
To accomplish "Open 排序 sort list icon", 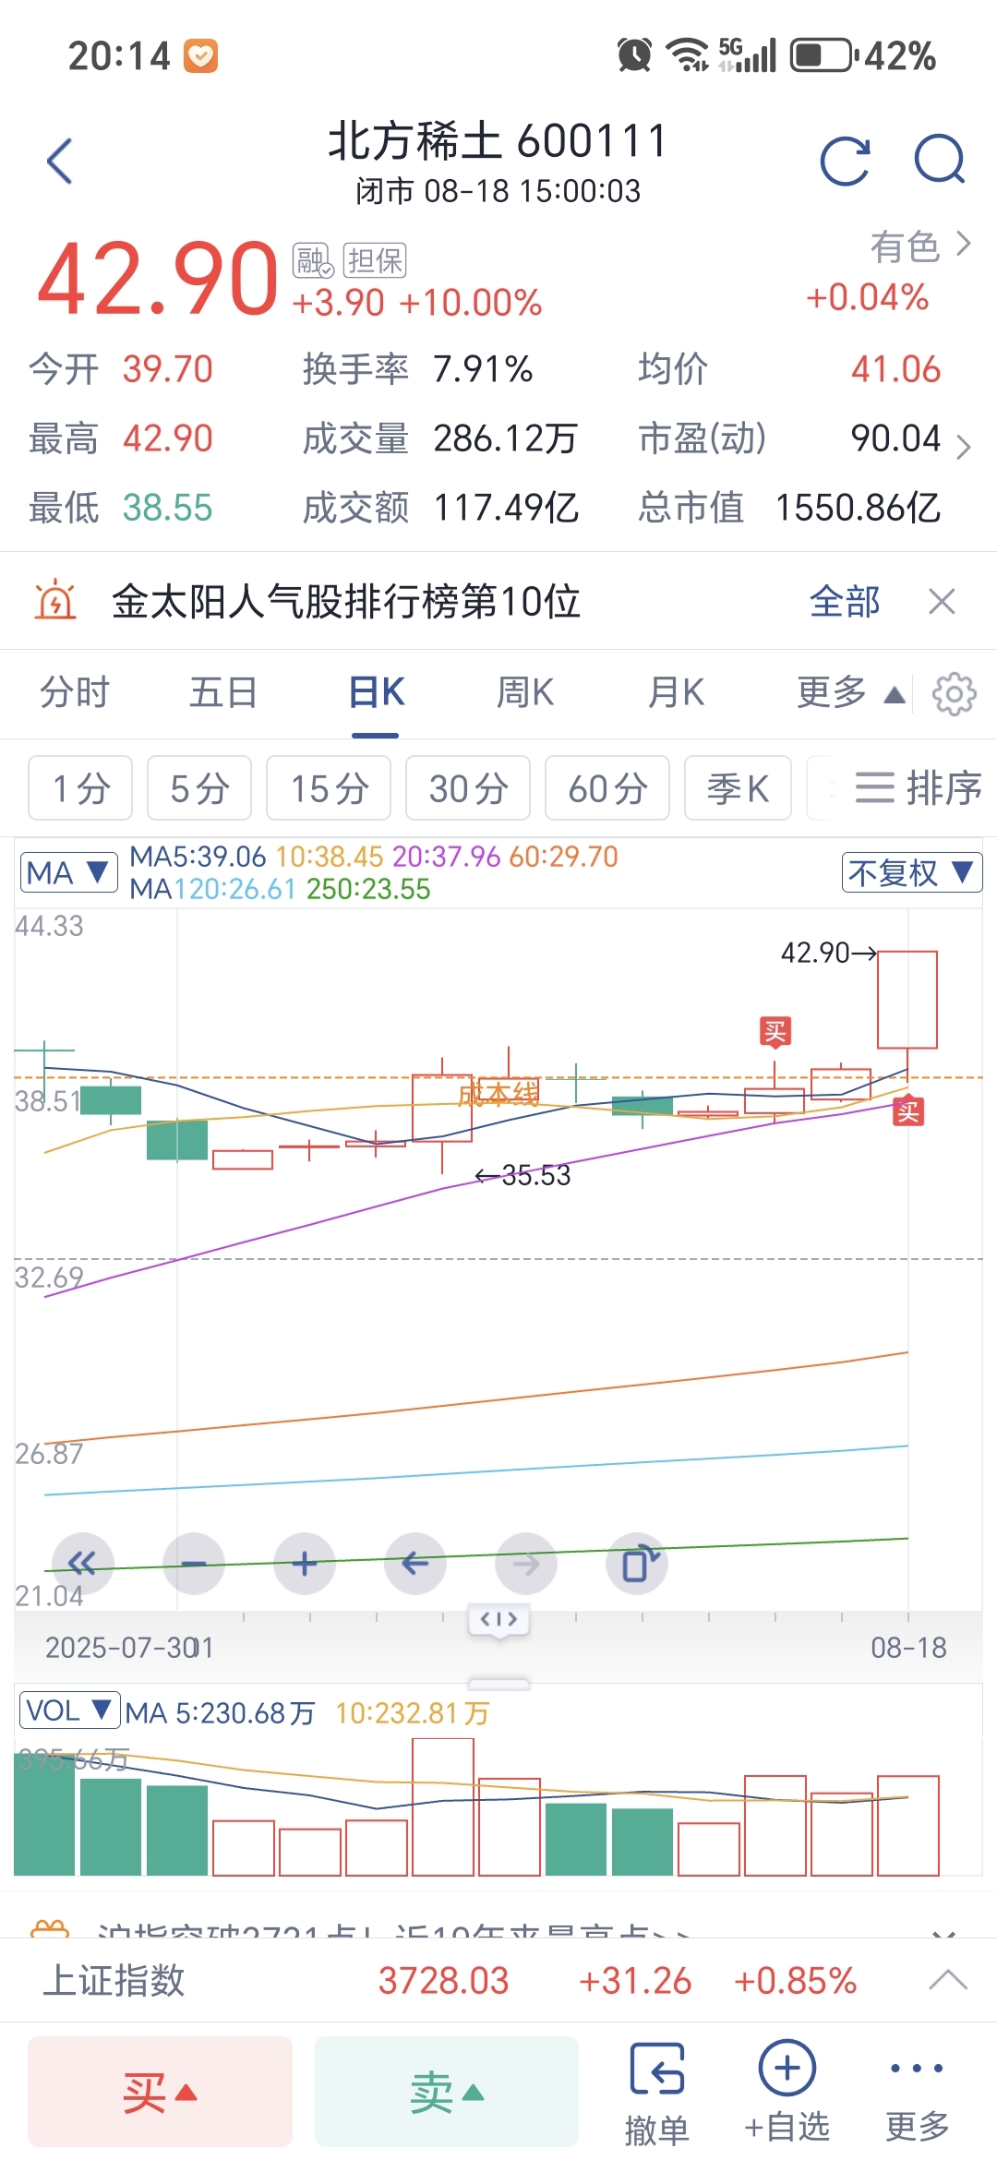I will click(918, 788).
